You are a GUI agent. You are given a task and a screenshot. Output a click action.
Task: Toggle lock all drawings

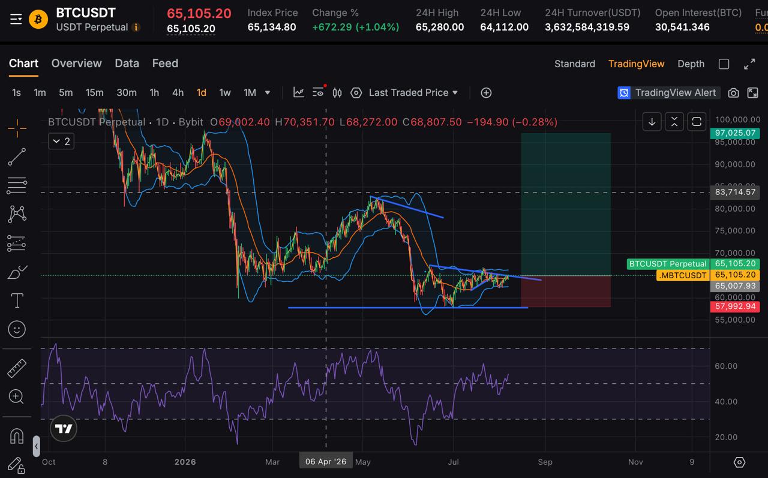[17, 465]
